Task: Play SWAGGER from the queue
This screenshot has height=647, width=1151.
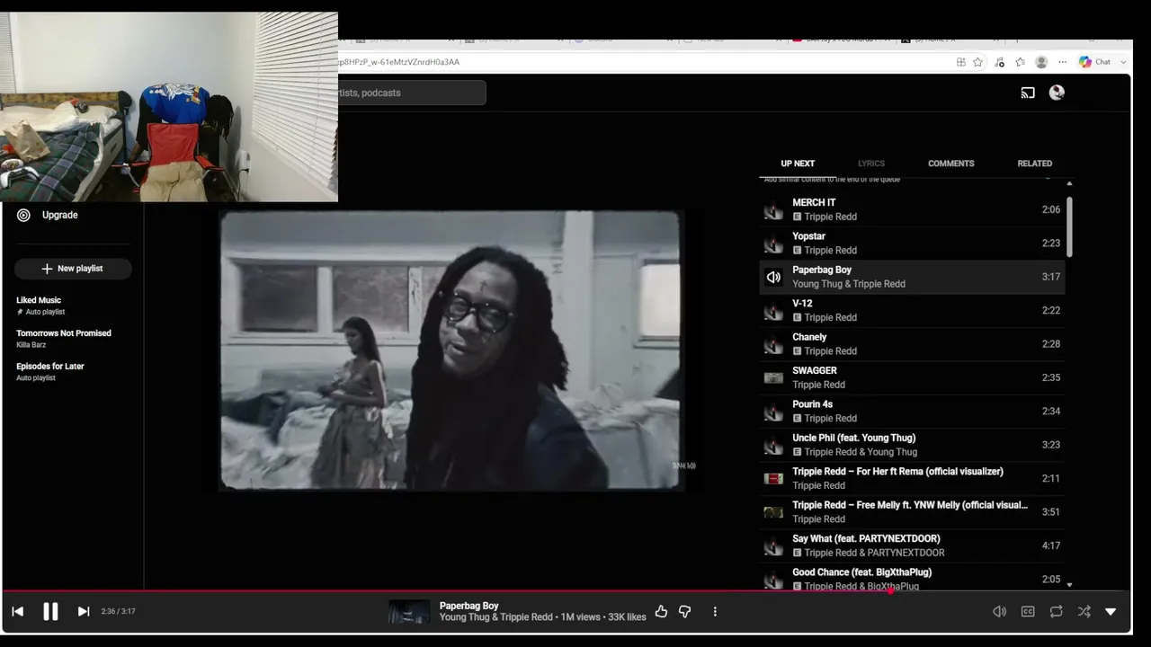Action: pyautogui.click(x=912, y=377)
